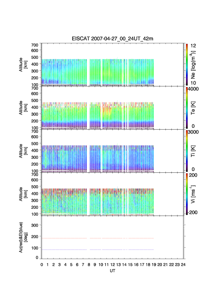The width and height of the screenshot is (201, 302).
Task: Click the Ti ion temperature colorbar
Action: coord(187,151)
